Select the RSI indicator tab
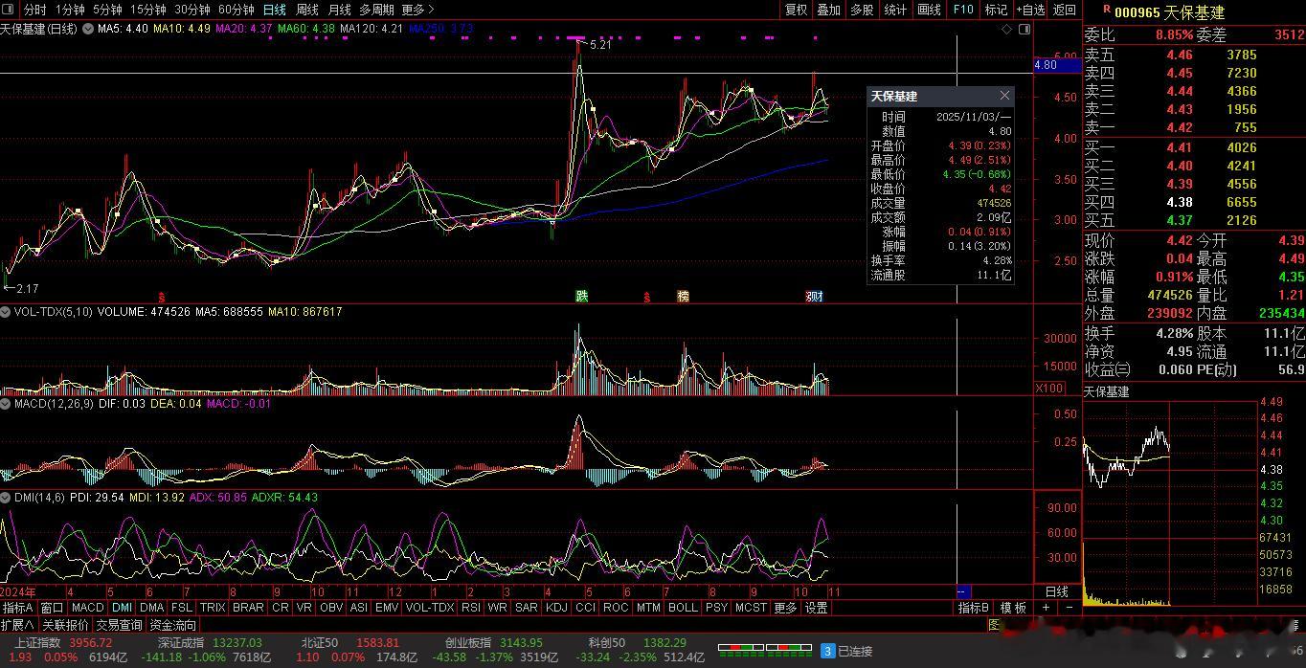 (x=471, y=608)
